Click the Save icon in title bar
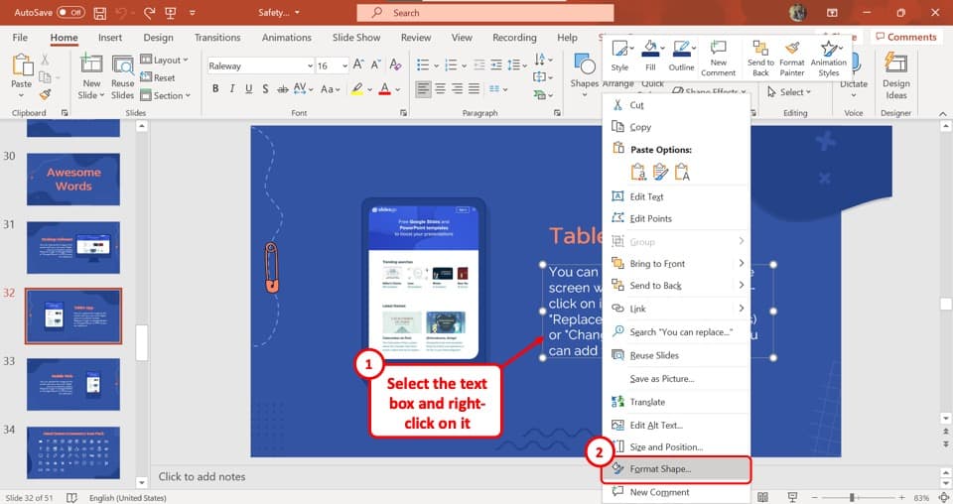 point(100,12)
